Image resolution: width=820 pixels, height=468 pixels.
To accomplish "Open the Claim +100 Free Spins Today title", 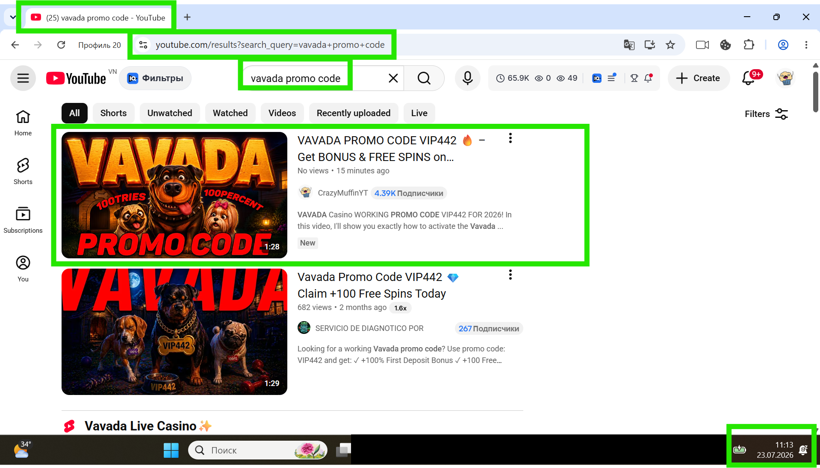I will click(378, 285).
